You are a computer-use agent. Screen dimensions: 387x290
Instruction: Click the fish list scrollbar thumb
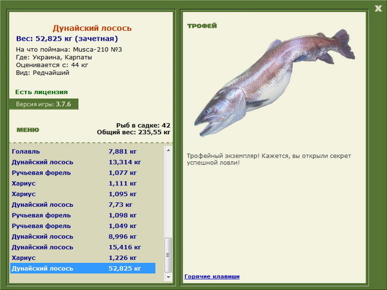point(168,255)
